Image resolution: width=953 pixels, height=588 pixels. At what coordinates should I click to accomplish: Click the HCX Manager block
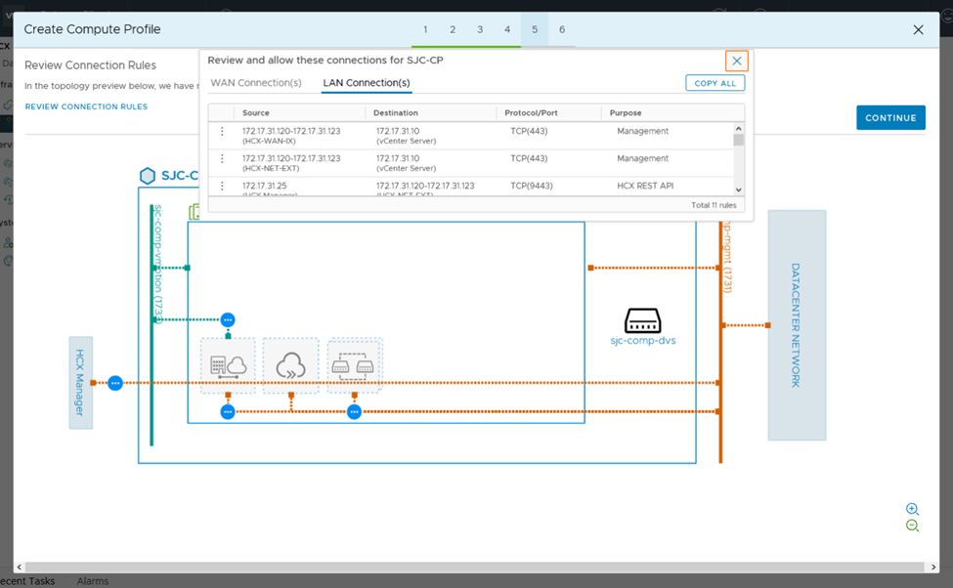tap(81, 383)
